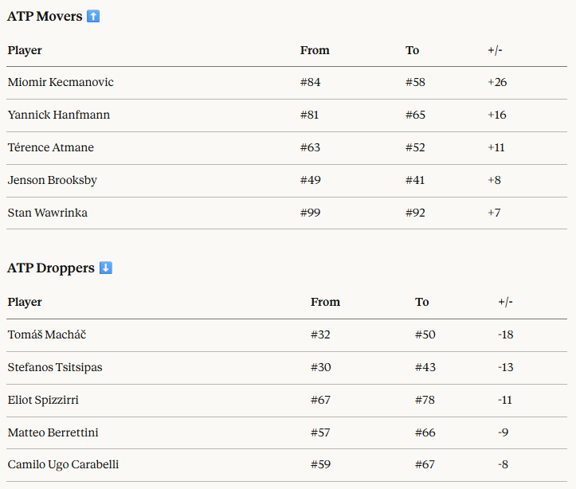The image size is (576, 489).
Task: Click the #43 ranking for Tsitsipas
Action: (425, 367)
